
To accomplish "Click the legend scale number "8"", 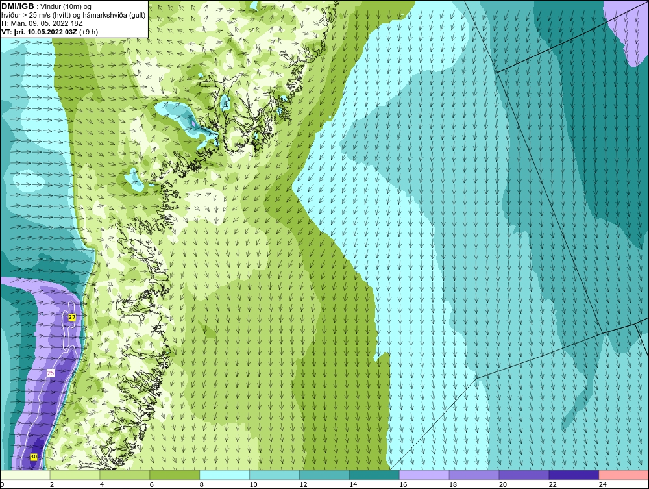I will click(x=202, y=484).
